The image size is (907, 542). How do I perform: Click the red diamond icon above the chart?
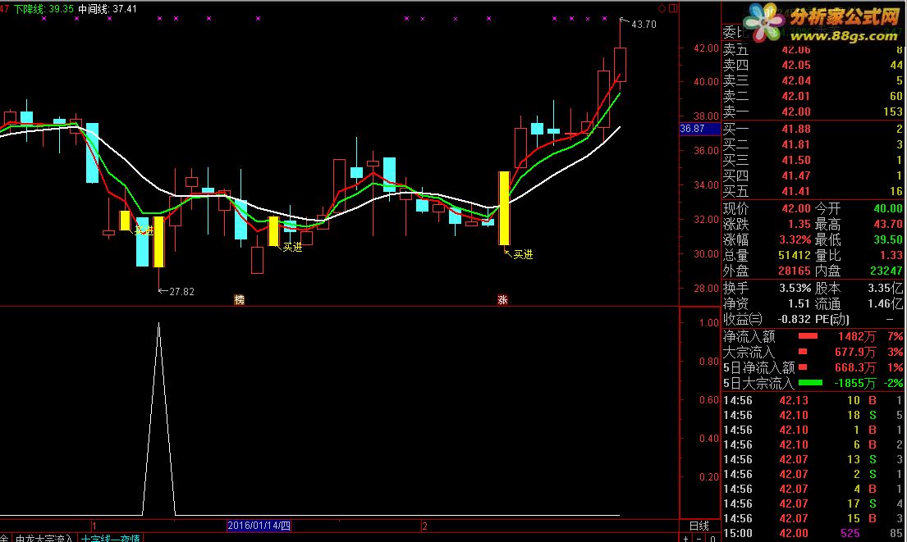click(x=662, y=8)
